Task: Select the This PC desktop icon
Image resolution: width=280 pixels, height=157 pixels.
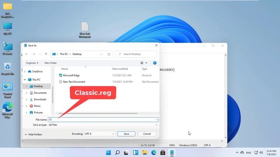Action: pos(7,29)
